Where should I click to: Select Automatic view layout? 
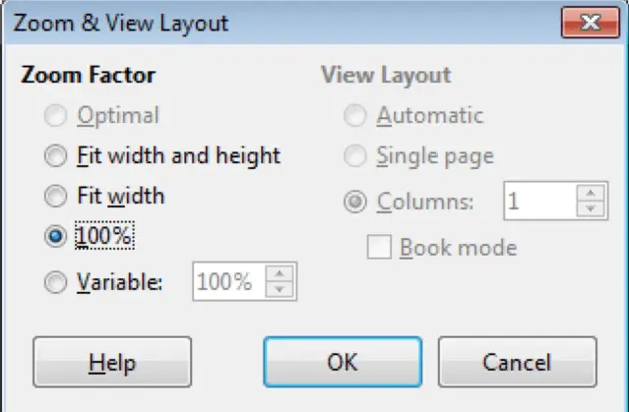(352, 116)
